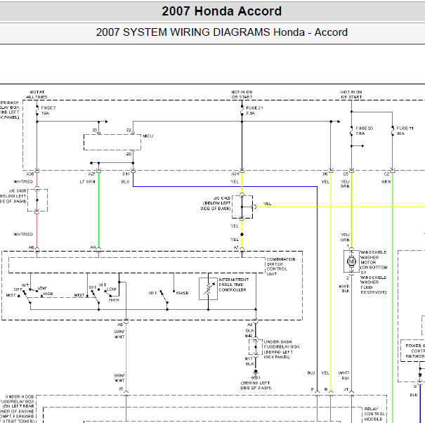Click "YEL/GRN" label just below C5

pos(345,184)
